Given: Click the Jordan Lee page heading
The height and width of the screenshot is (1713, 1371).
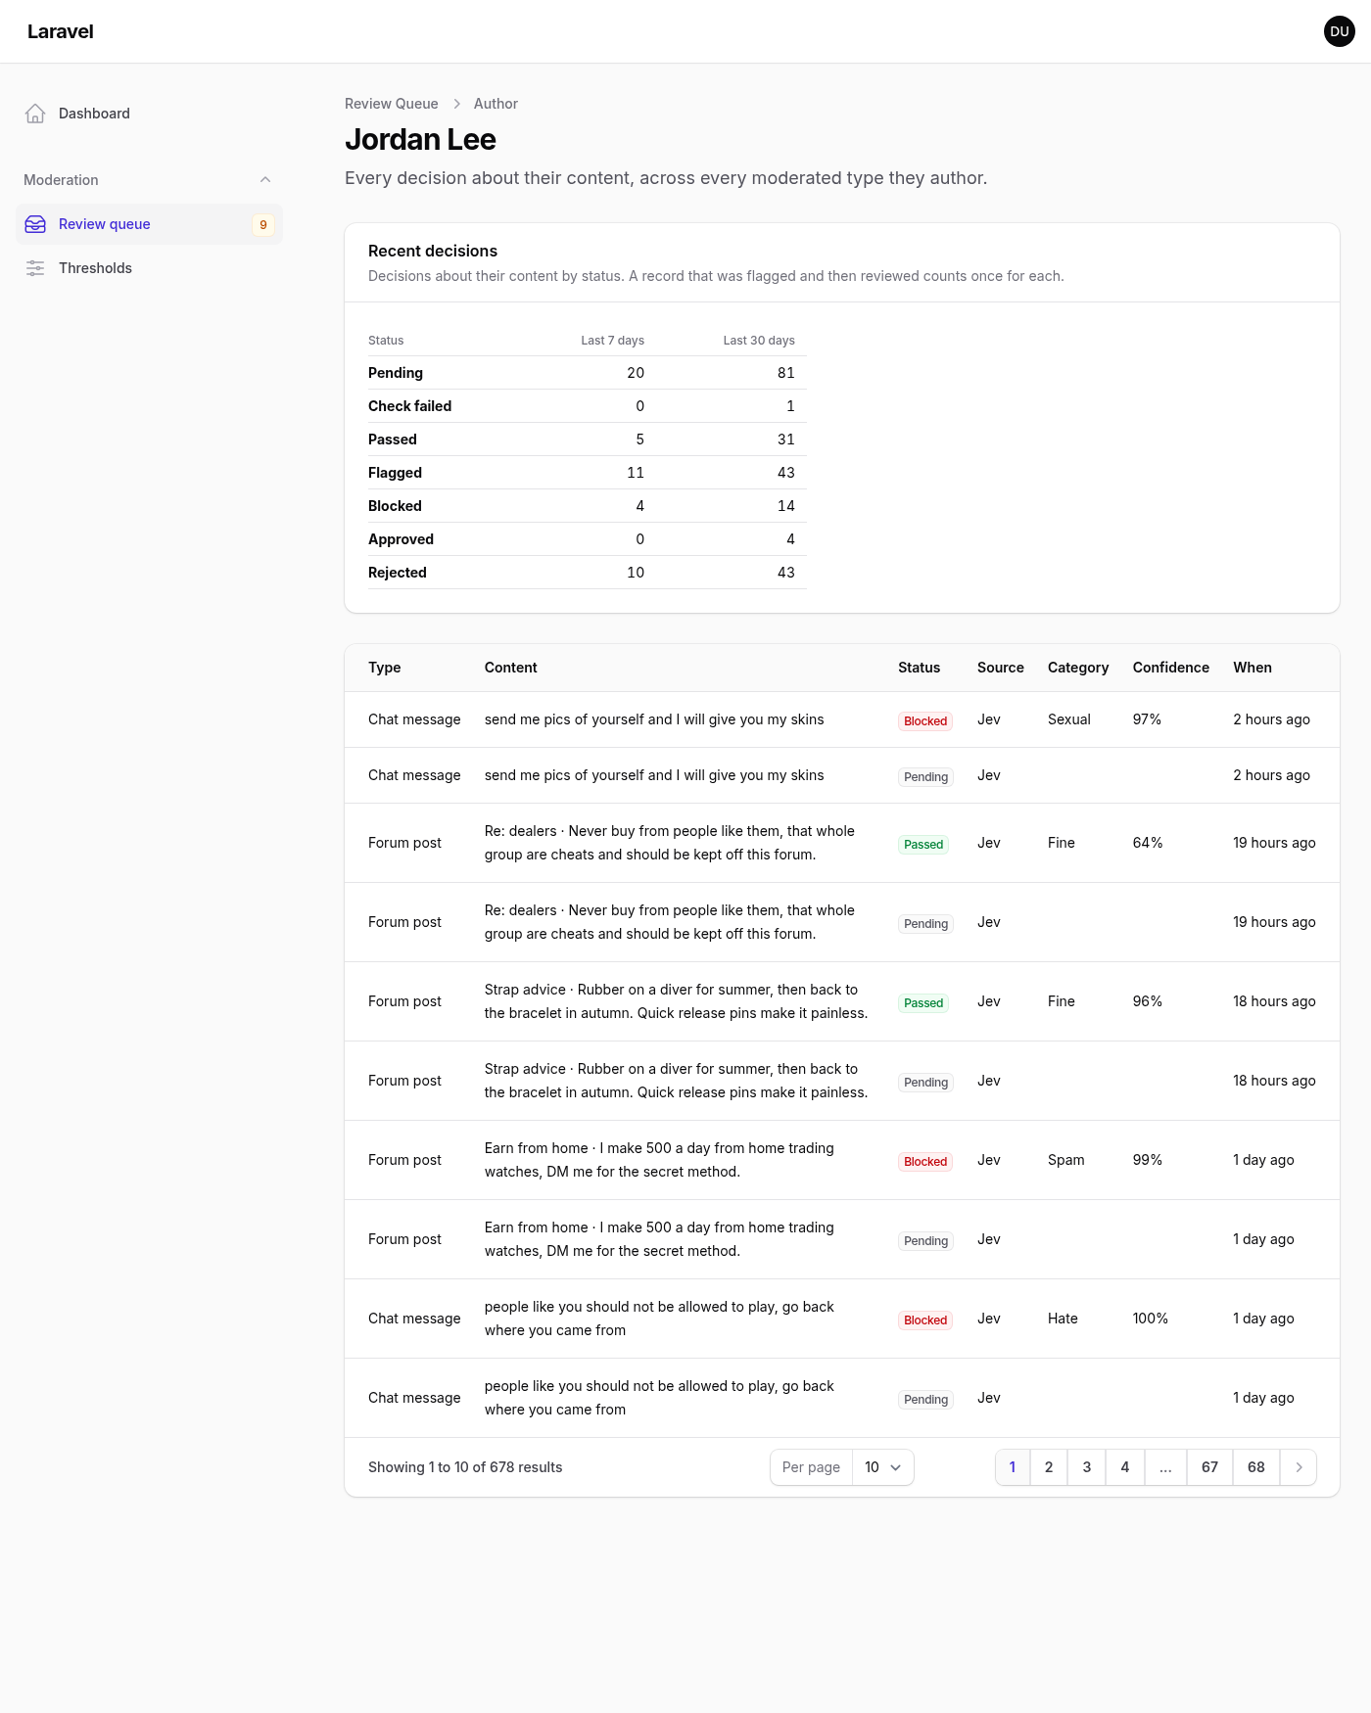Looking at the screenshot, I should 421,140.
